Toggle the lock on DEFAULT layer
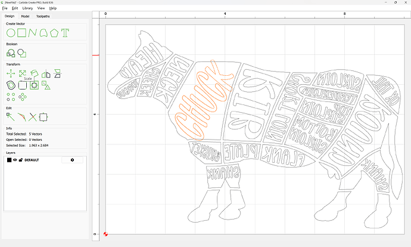 click(x=20, y=160)
